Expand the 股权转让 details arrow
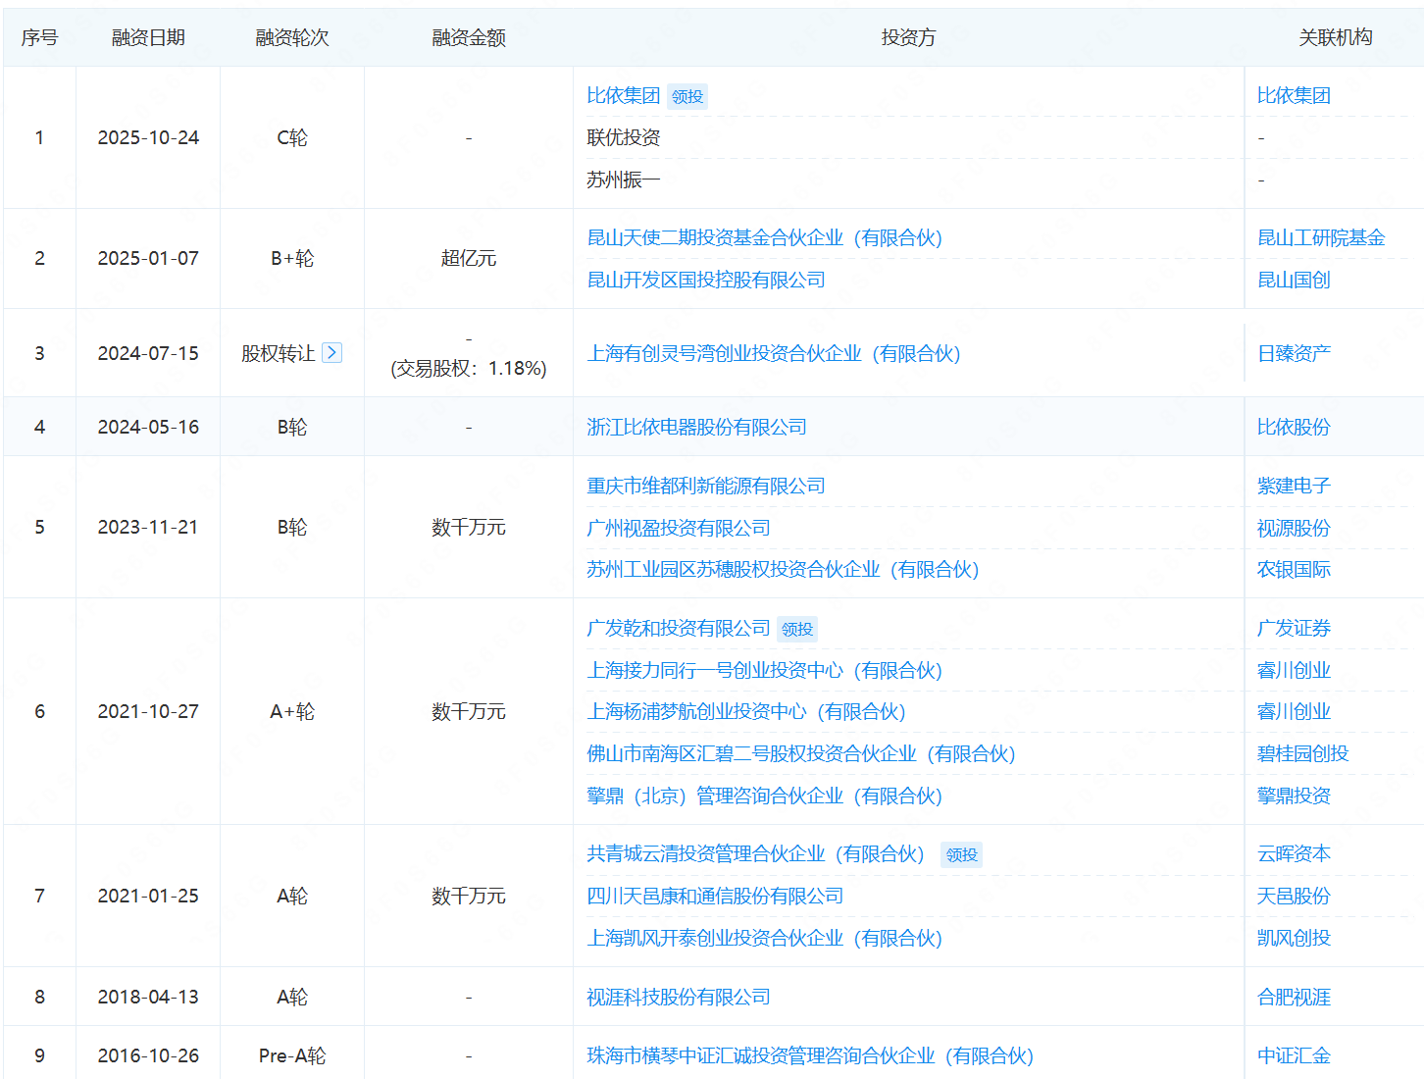The image size is (1424, 1079). (x=332, y=353)
